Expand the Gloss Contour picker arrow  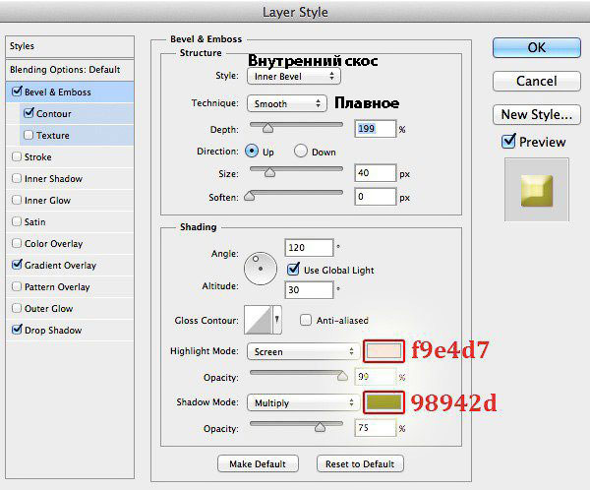click(x=277, y=320)
